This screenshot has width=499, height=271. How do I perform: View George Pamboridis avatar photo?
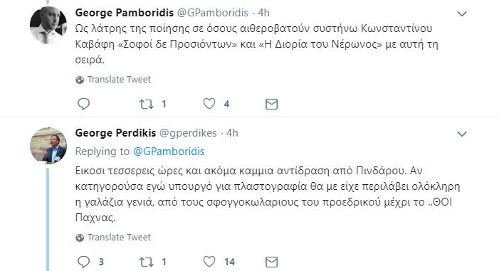tap(48, 25)
